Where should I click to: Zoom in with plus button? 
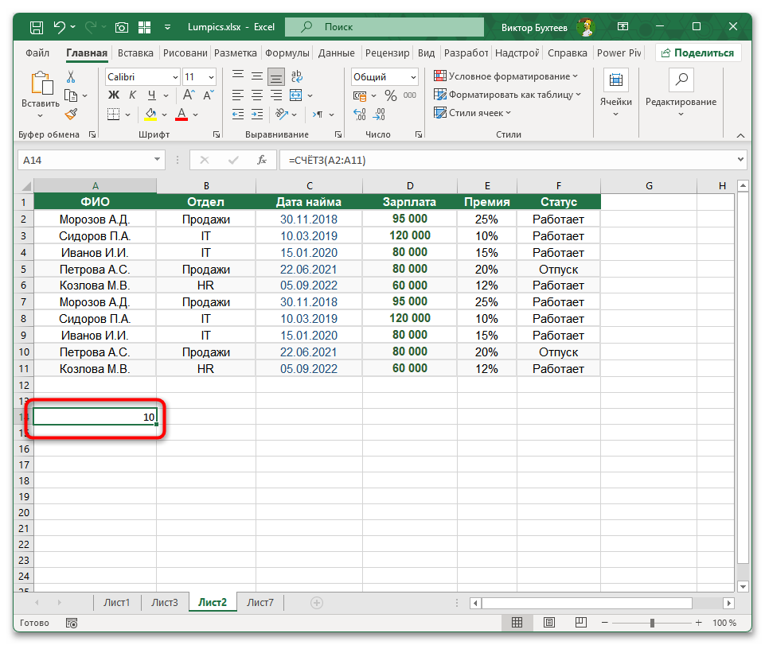[x=699, y=623]
